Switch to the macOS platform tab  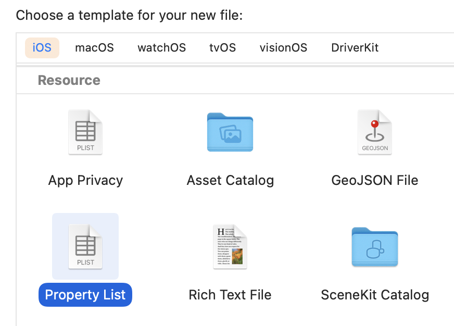[x=94, y=48]
